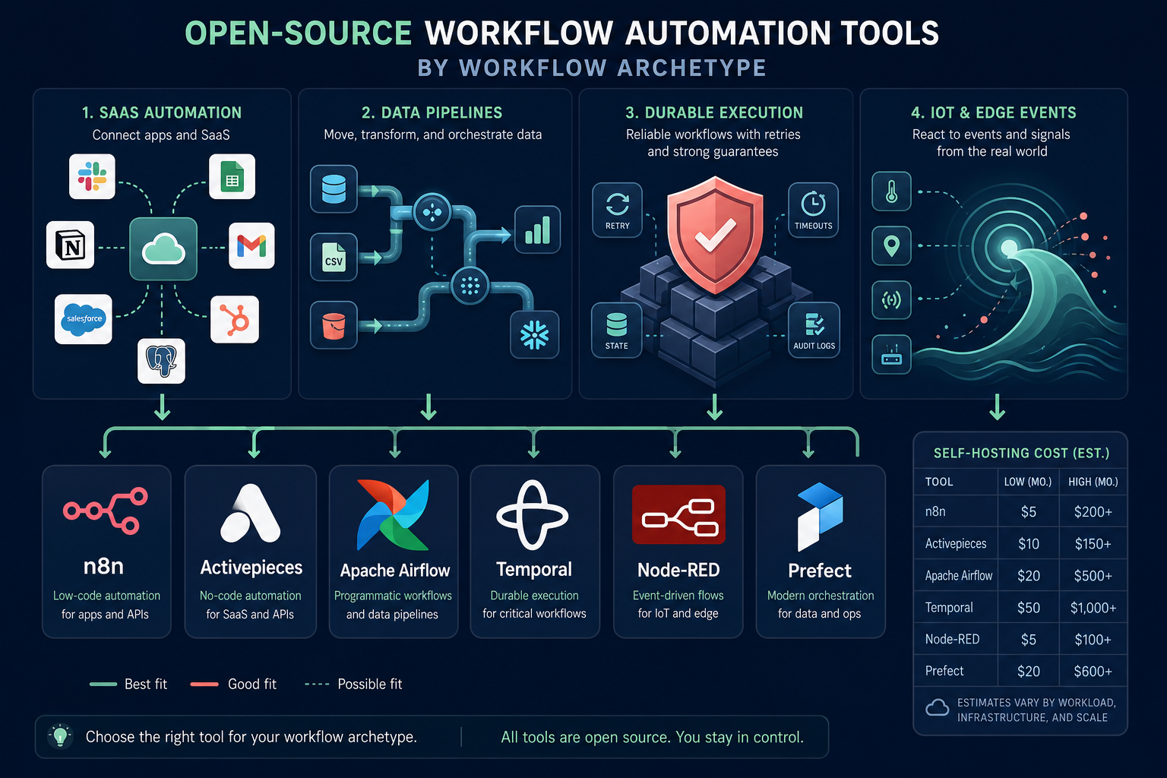This screenshot has height=778, width=1167.
Task: Click the 'Event-driven flows' description in the Node-RED card
Action: coord(678,596)
